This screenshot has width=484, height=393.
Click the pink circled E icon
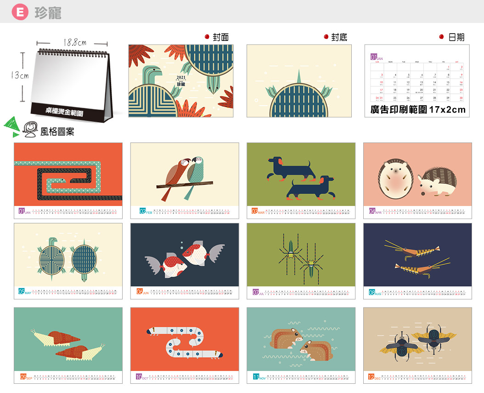(x=20, y=12)
